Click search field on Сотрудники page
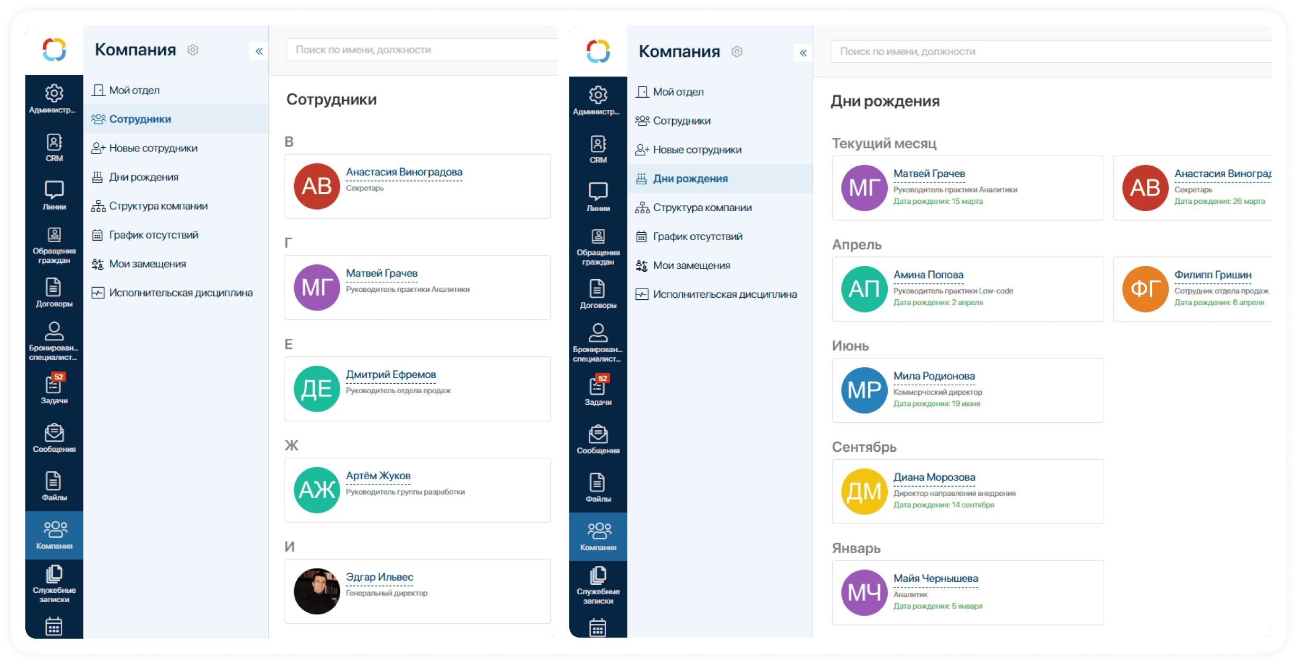 (422, 50)
